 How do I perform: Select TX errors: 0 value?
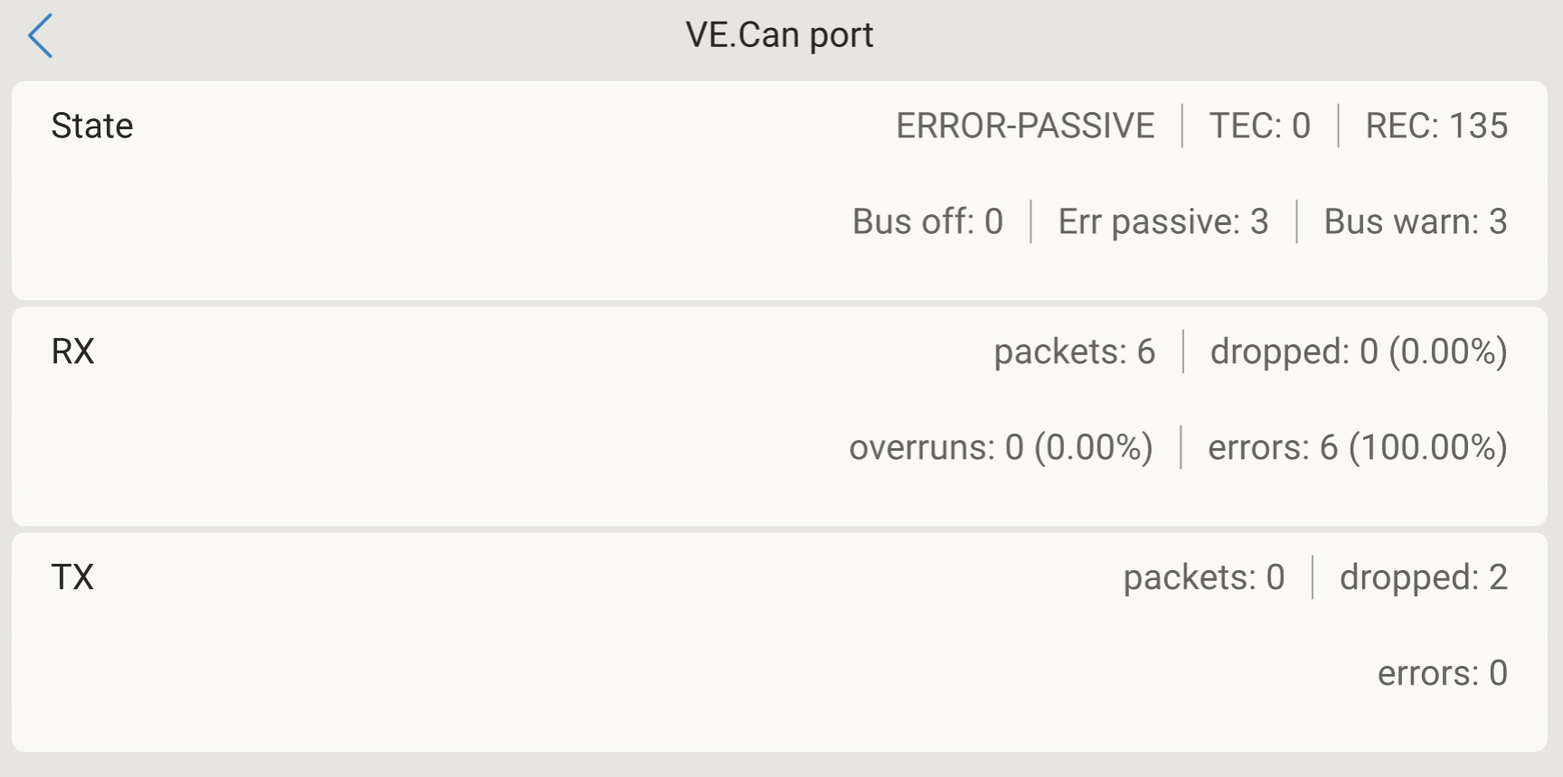point(1443,673)
